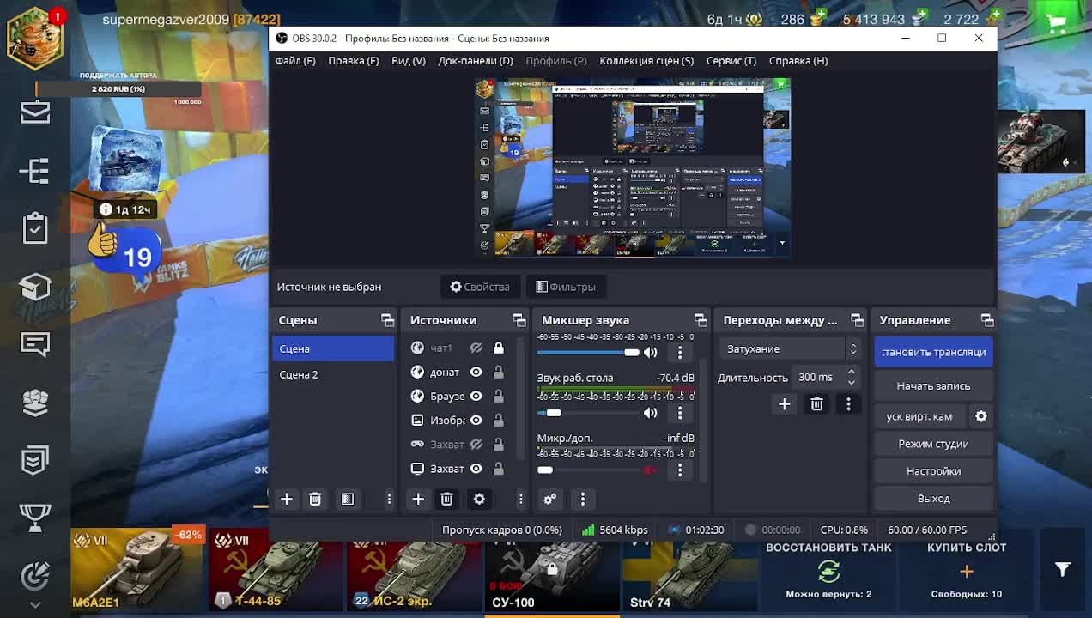Mute Звук раб. стола speaker

point(651,413)
